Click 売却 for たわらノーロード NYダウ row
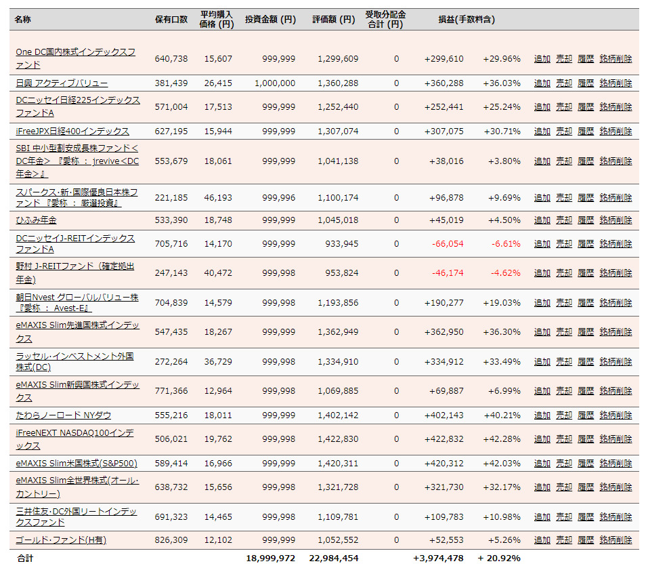 563,415
